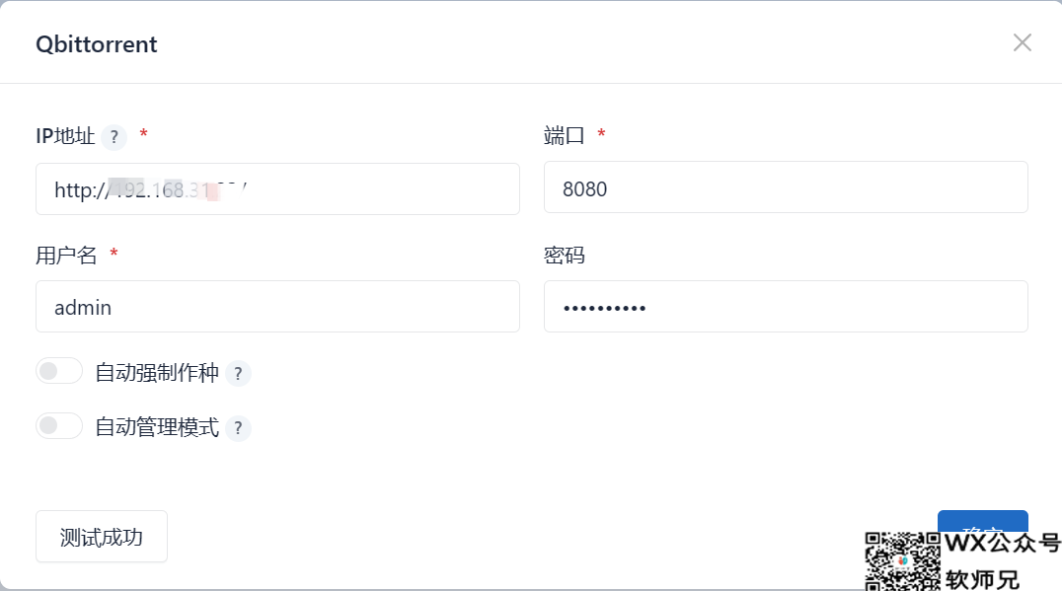The width and height of the screenshot is (1062, 591).
Task: Click the 自动强制作种 label text
Action: [156, 373]
